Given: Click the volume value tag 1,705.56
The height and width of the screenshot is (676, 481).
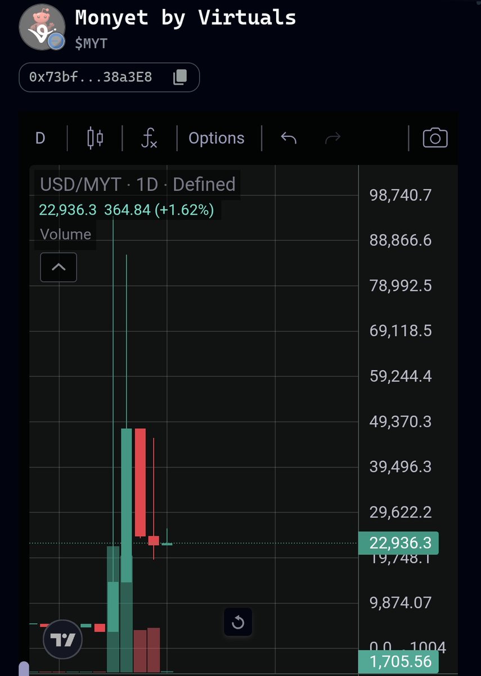Looking at the screenshot, I should coord(398,662).
